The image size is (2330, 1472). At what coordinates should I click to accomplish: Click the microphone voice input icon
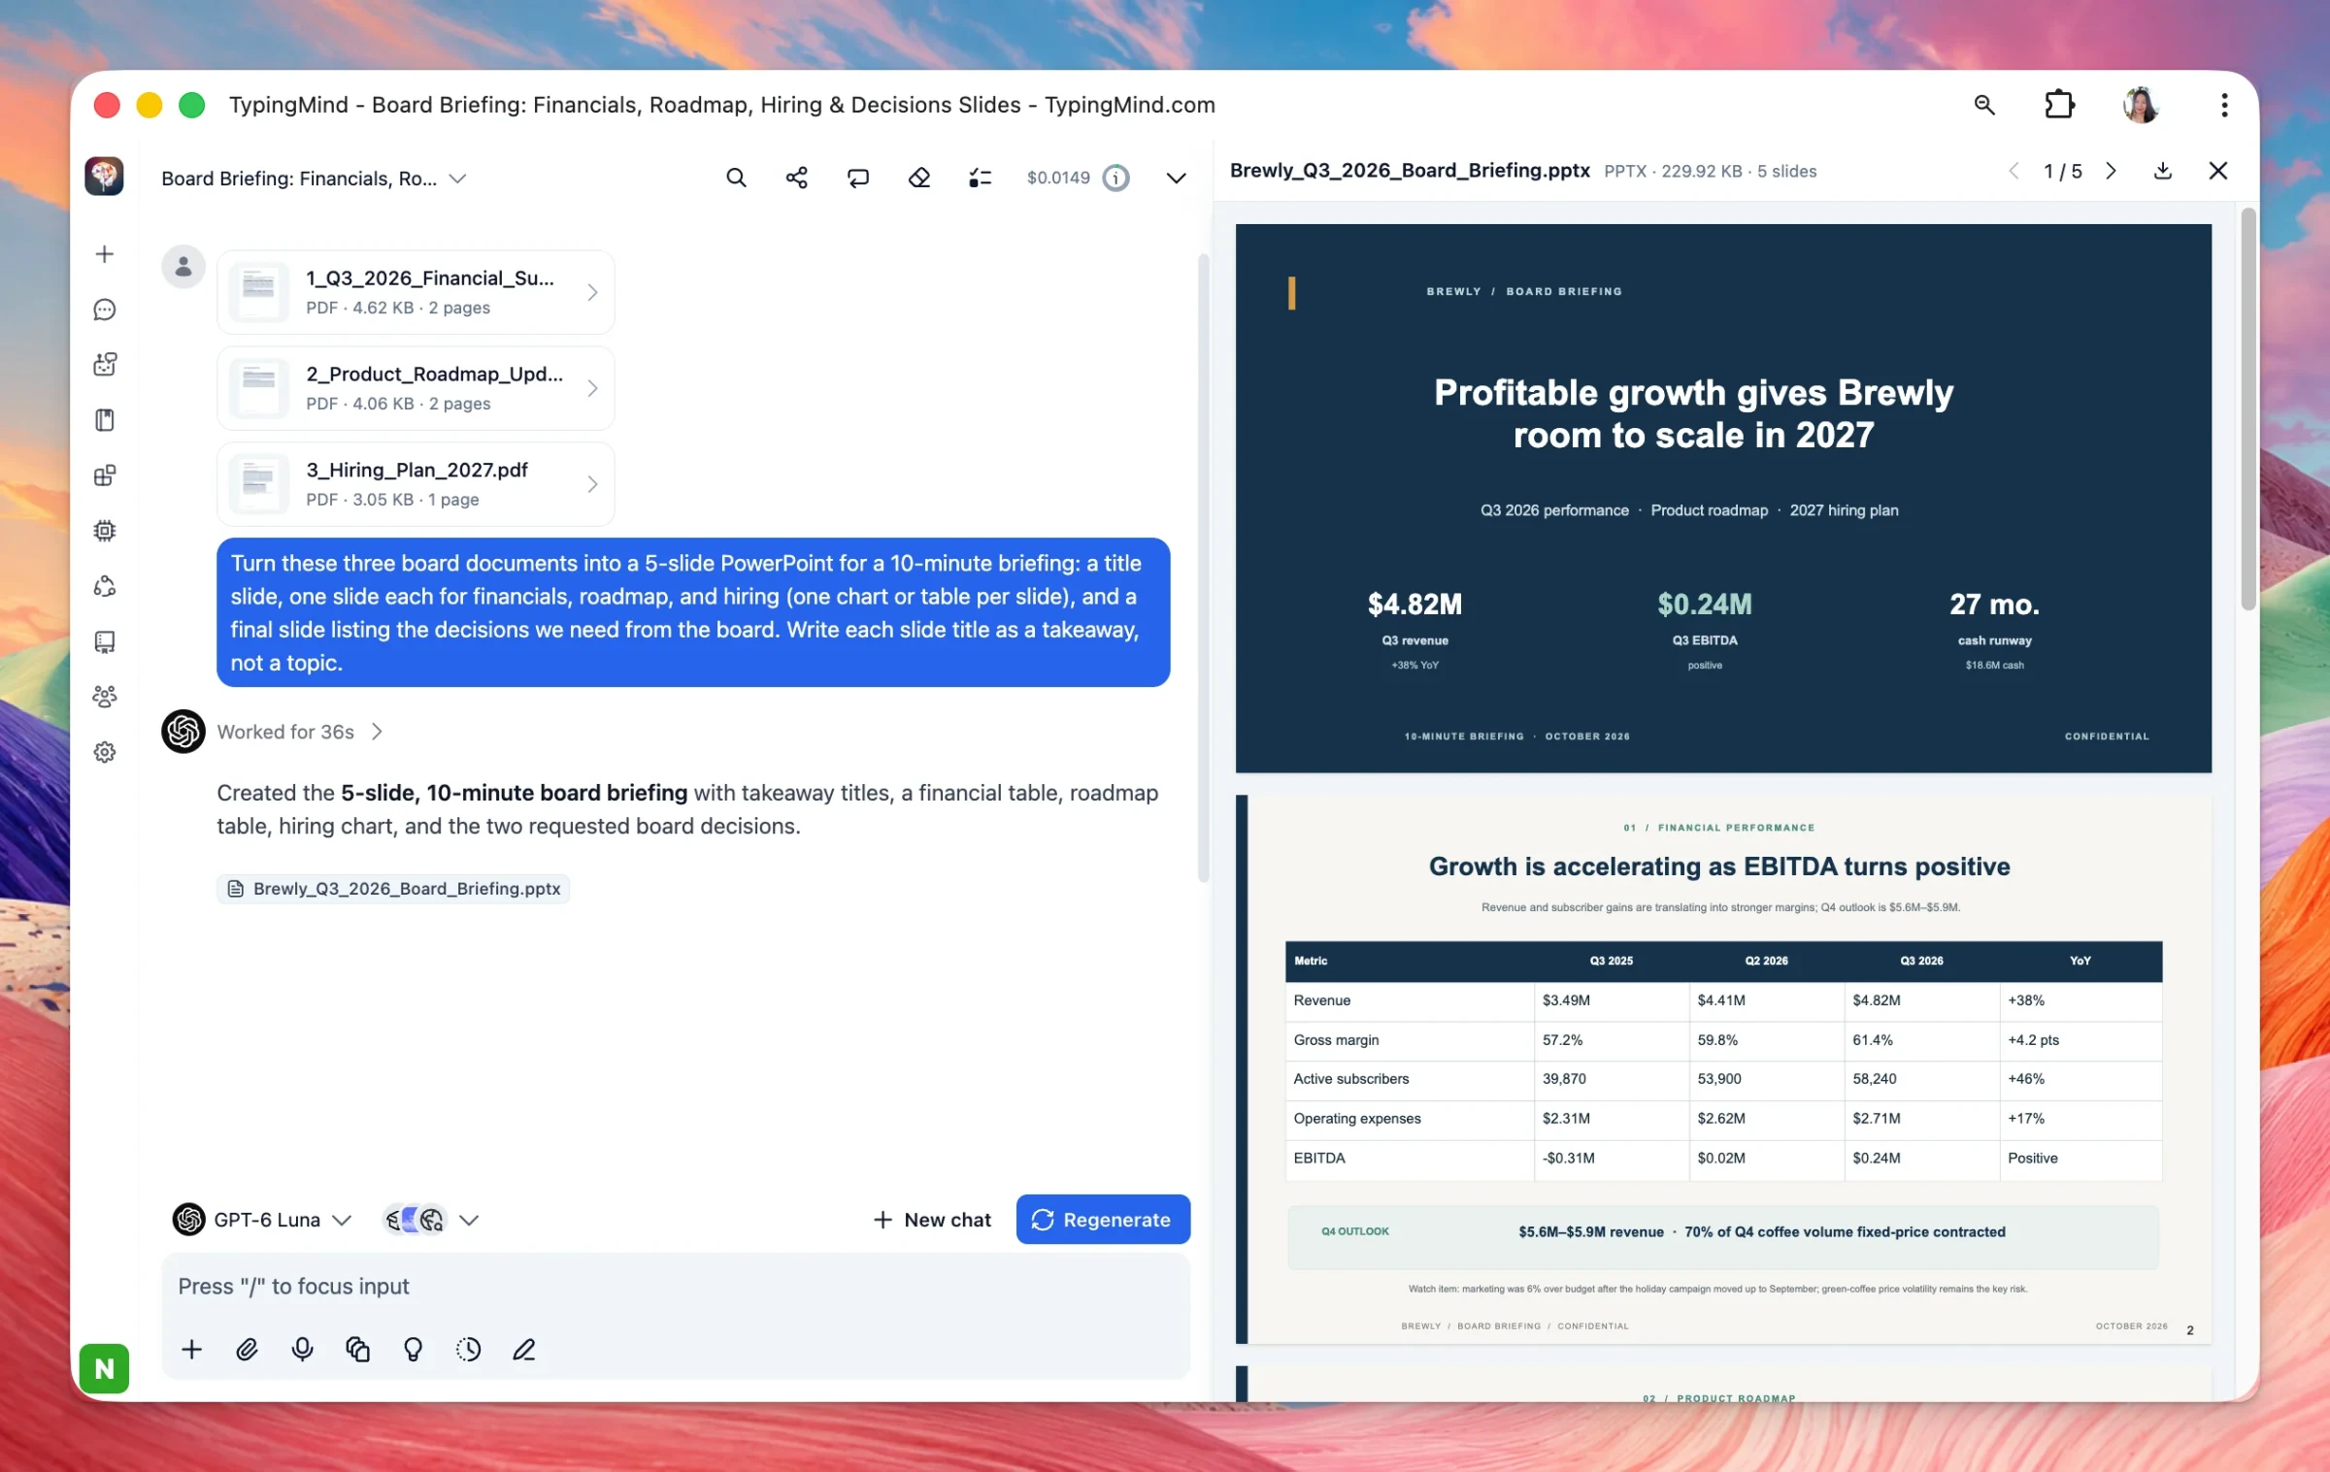point(302,1349)
